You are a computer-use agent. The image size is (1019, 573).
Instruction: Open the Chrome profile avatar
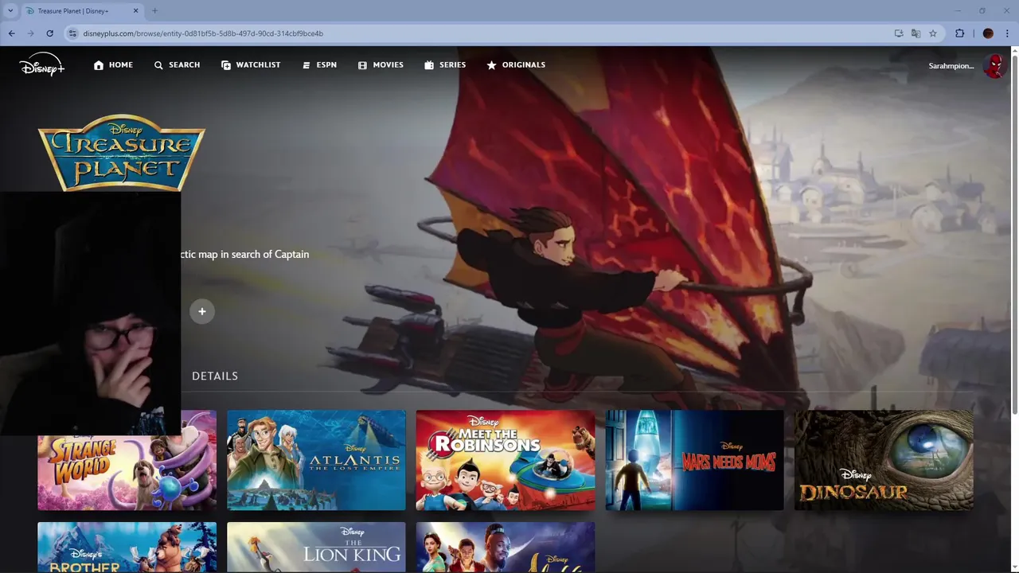(988, 33)
